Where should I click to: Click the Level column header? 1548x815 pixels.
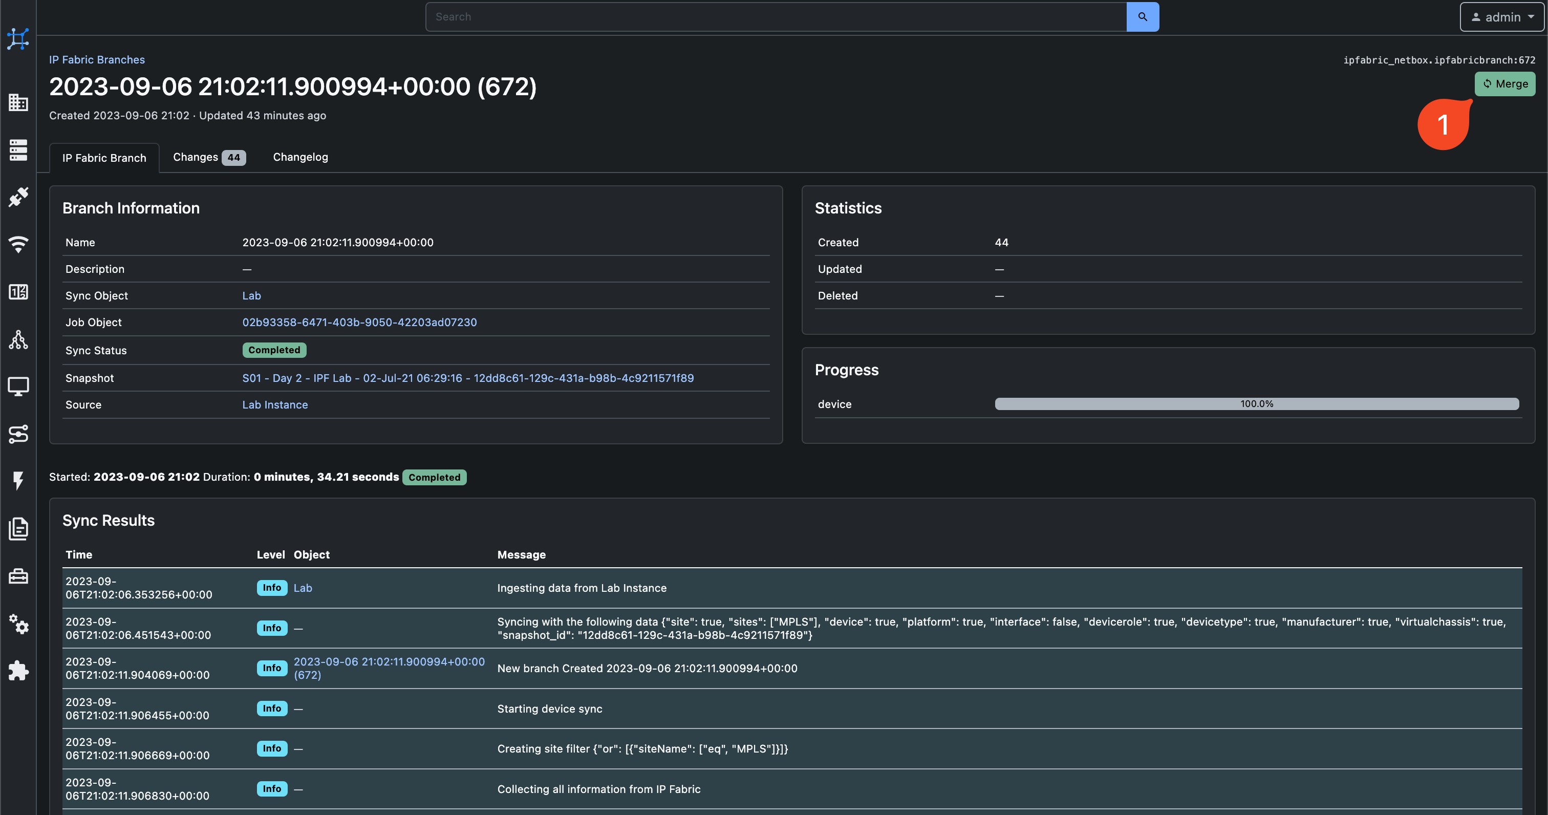click(270, 555)
